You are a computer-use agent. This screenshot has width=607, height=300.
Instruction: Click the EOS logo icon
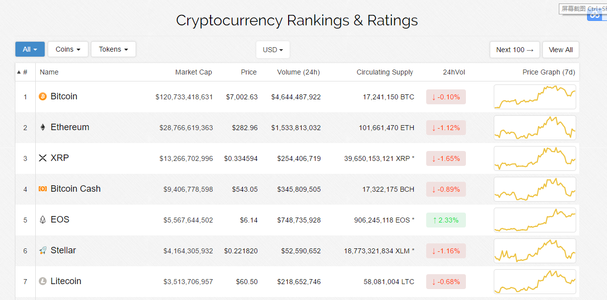(43, 220)
